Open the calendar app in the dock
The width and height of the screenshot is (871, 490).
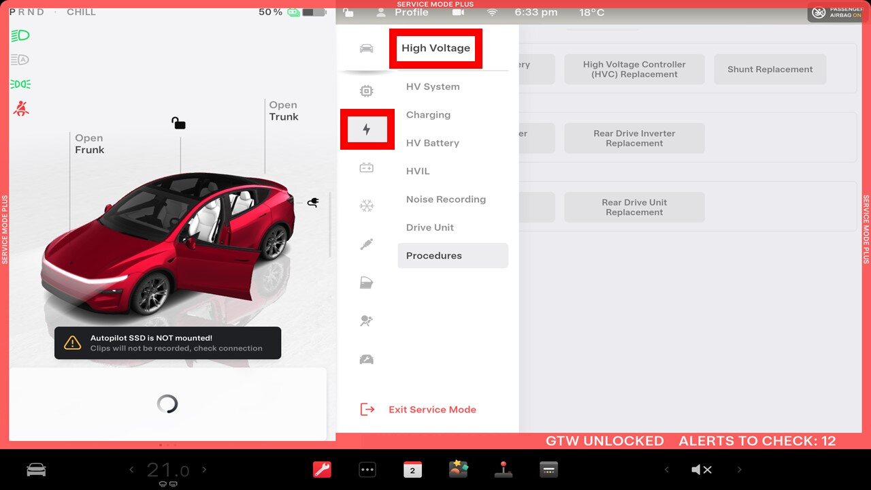pos(412,470)
